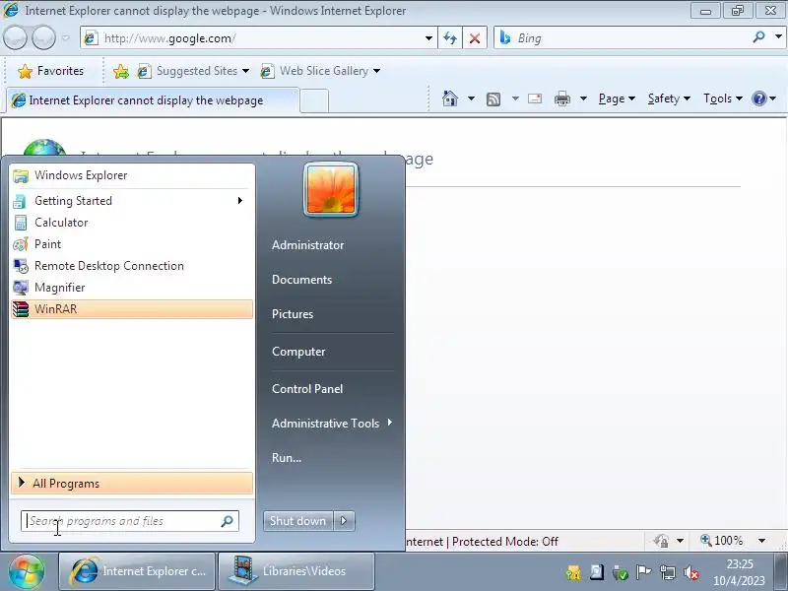Select the cannot display the webpage tab

click(153, 100)
